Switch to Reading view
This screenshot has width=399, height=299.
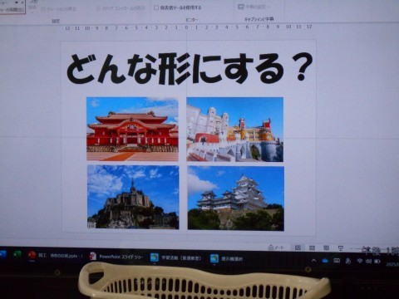click(327, 248)
